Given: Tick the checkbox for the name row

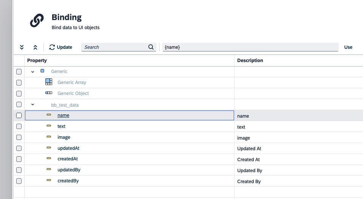Looking at the screenshot, I should (x=19, y=115).
